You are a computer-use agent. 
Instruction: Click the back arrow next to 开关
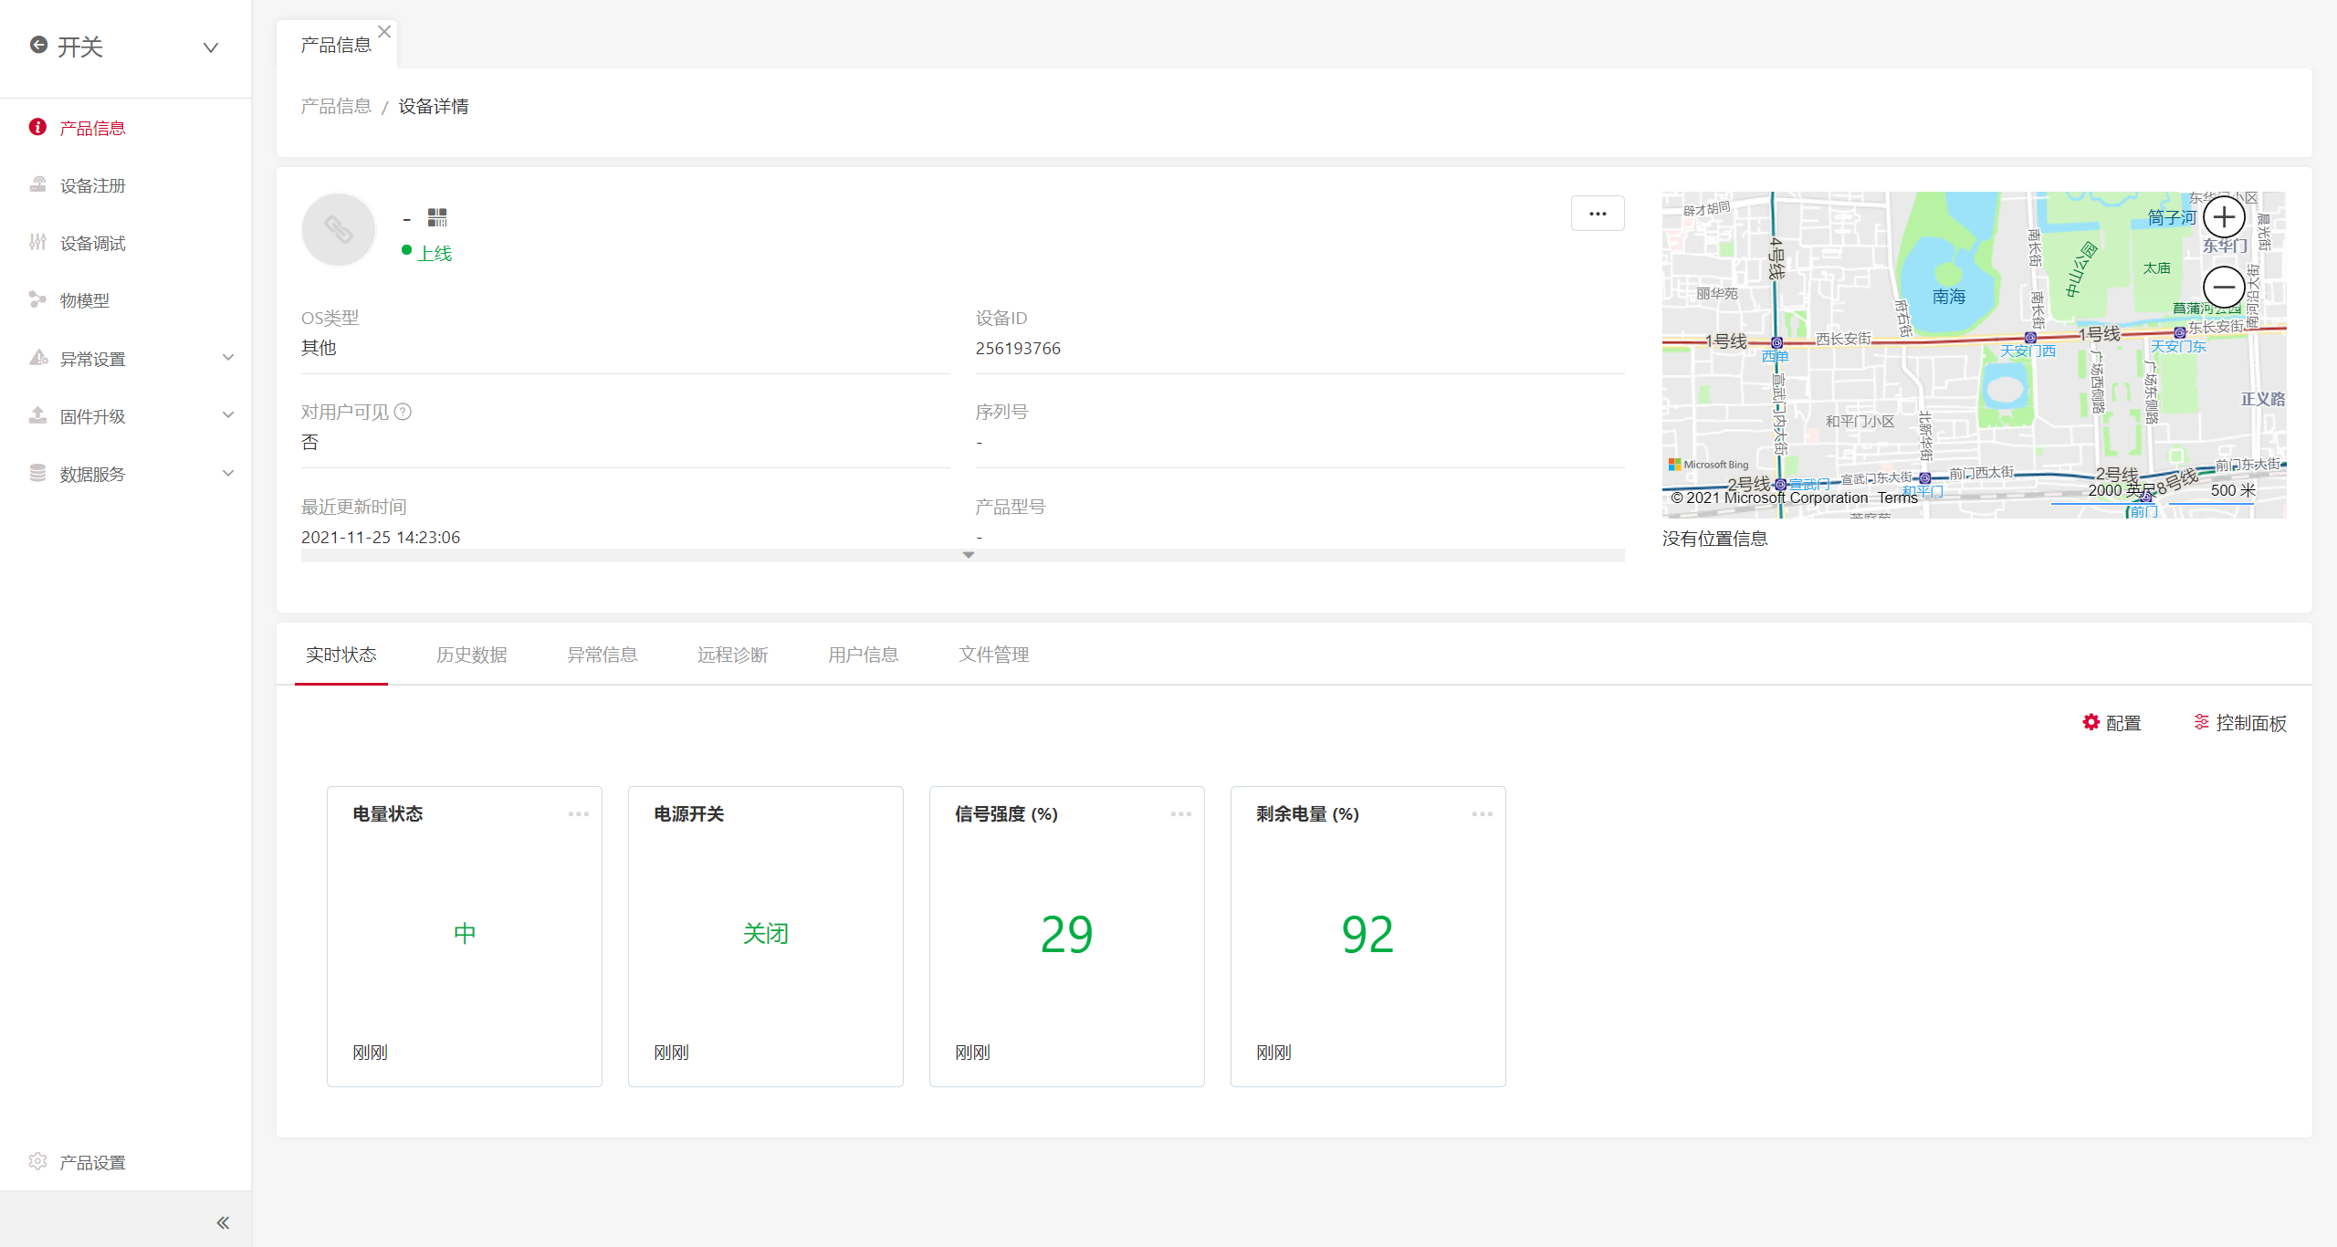[x=38, y=45]
